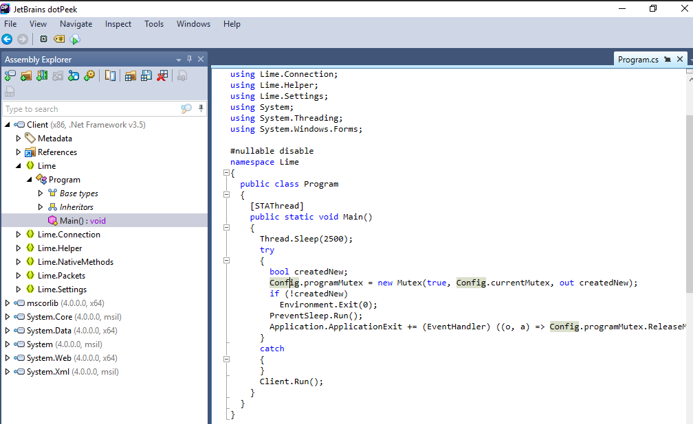Click the Navigate Back arrow icon
693x424 pixels.
[x=7, y=39]
